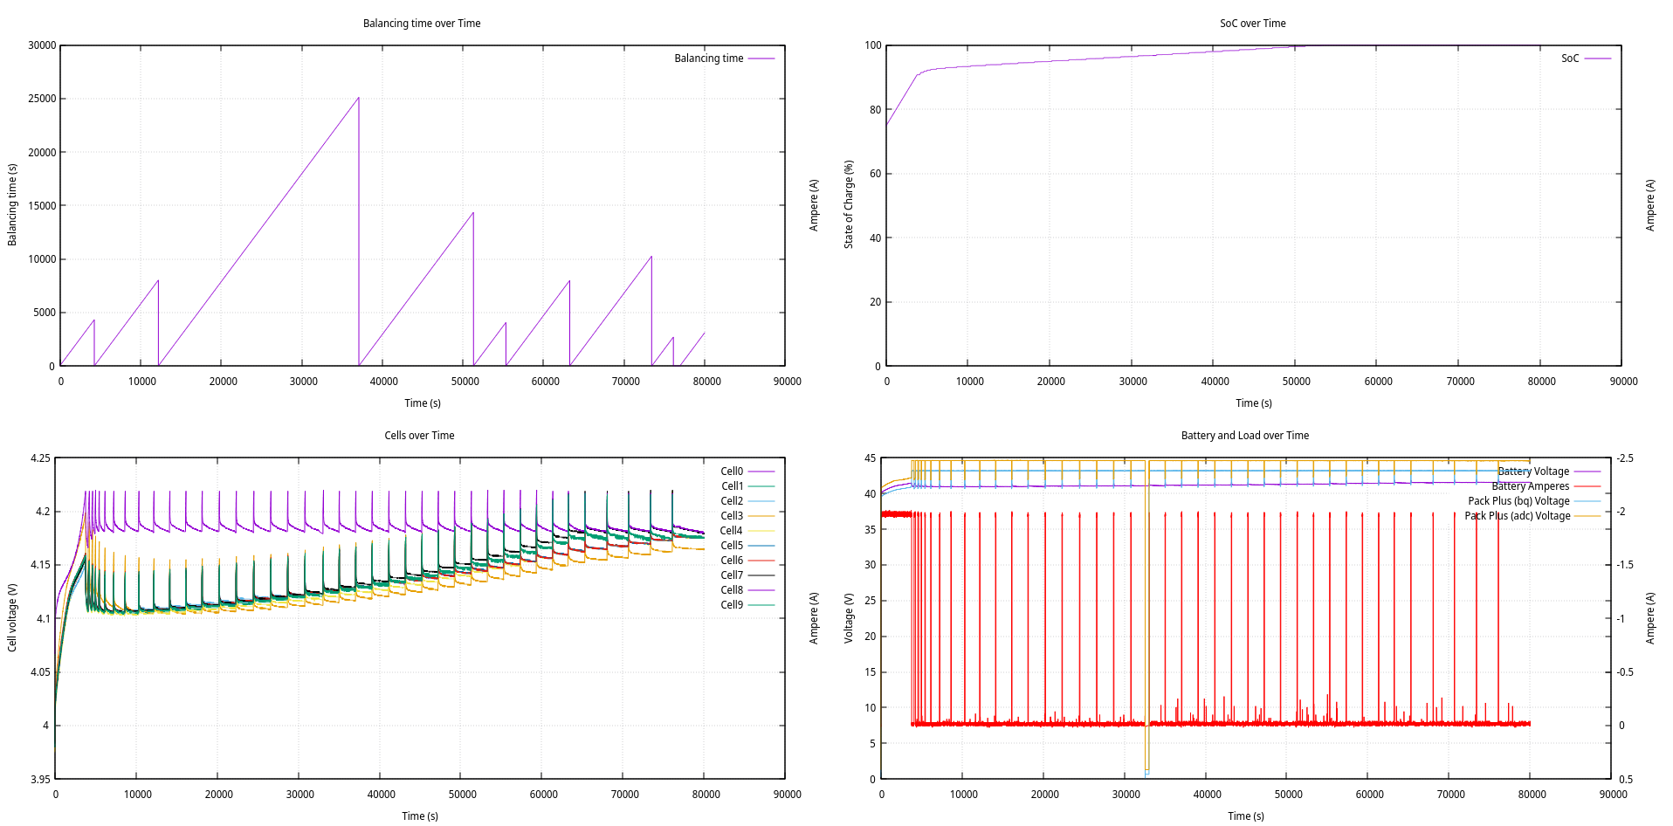Click the purple line swatch beside Balancing time
The height and width of the screenshot is (826, 1673).
[x=761, y=59]
